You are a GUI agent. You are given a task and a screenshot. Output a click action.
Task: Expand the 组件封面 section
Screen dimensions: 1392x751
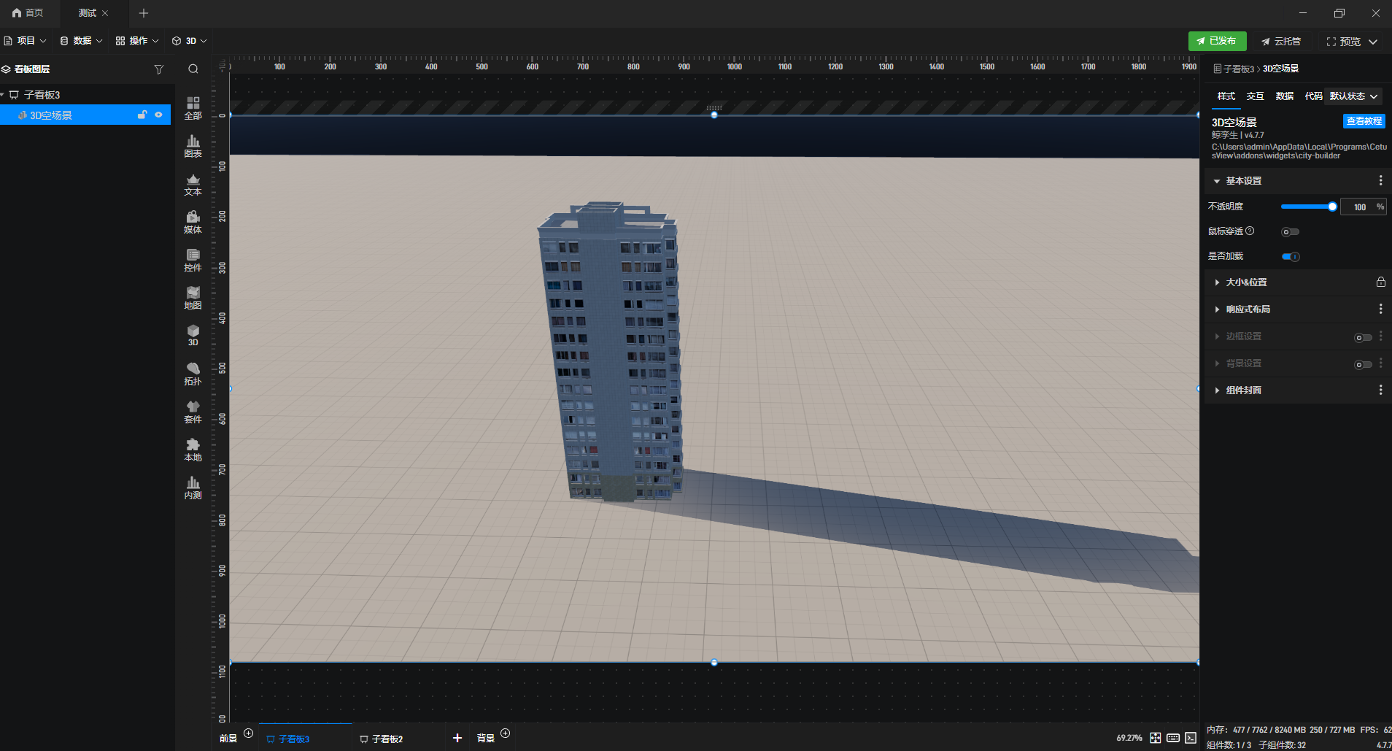click(1216, 390)
